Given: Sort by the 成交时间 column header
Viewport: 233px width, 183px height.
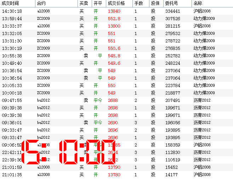Looking at the screenshot, I should click(11, 4).
